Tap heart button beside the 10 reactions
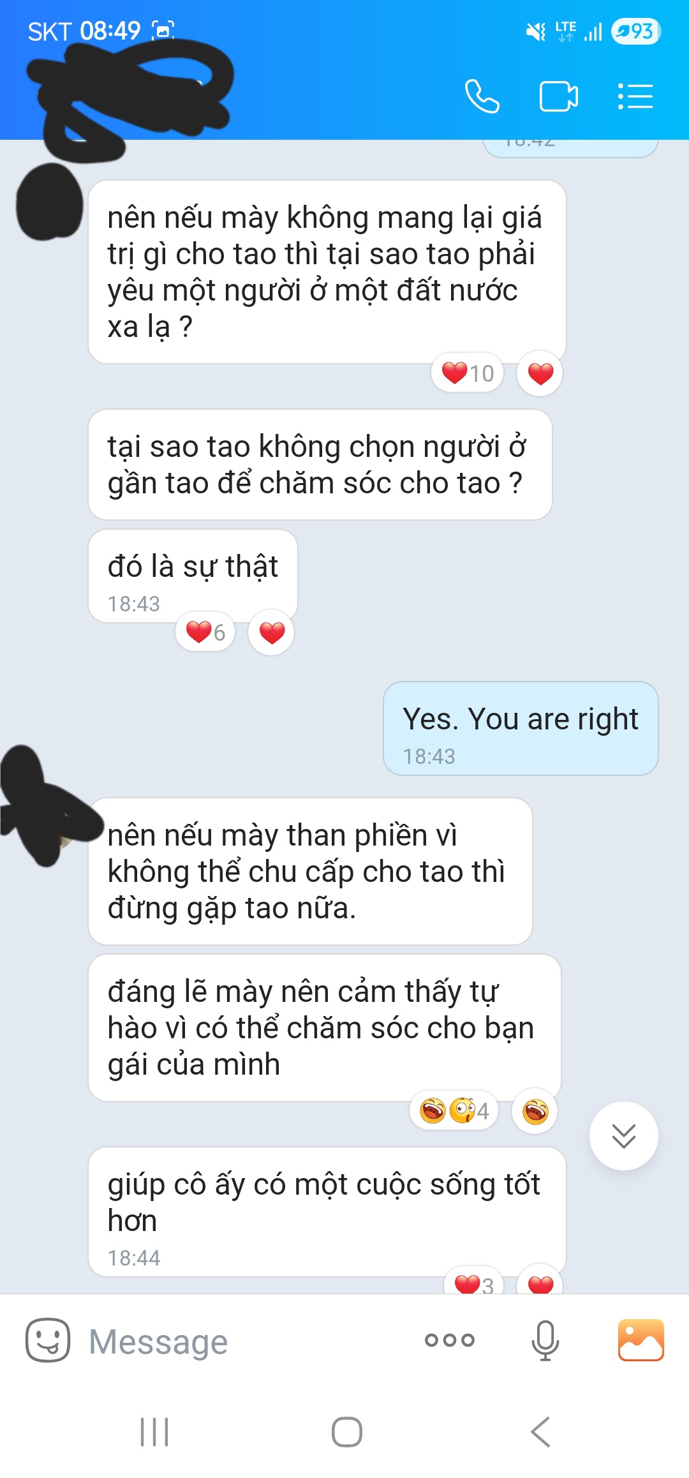This screenshot has height=1478, width=689. [540, 373]
